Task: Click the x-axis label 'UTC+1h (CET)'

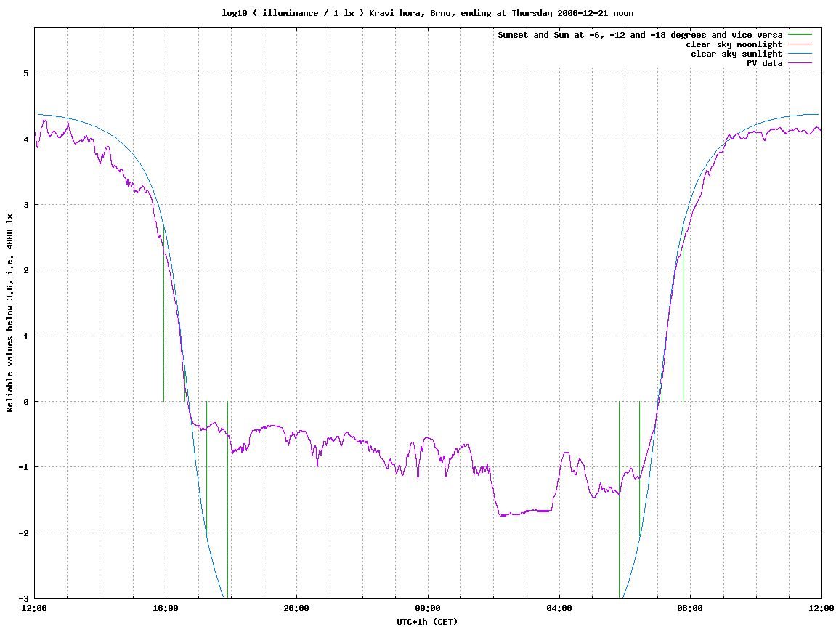Action: pos(427,622)
